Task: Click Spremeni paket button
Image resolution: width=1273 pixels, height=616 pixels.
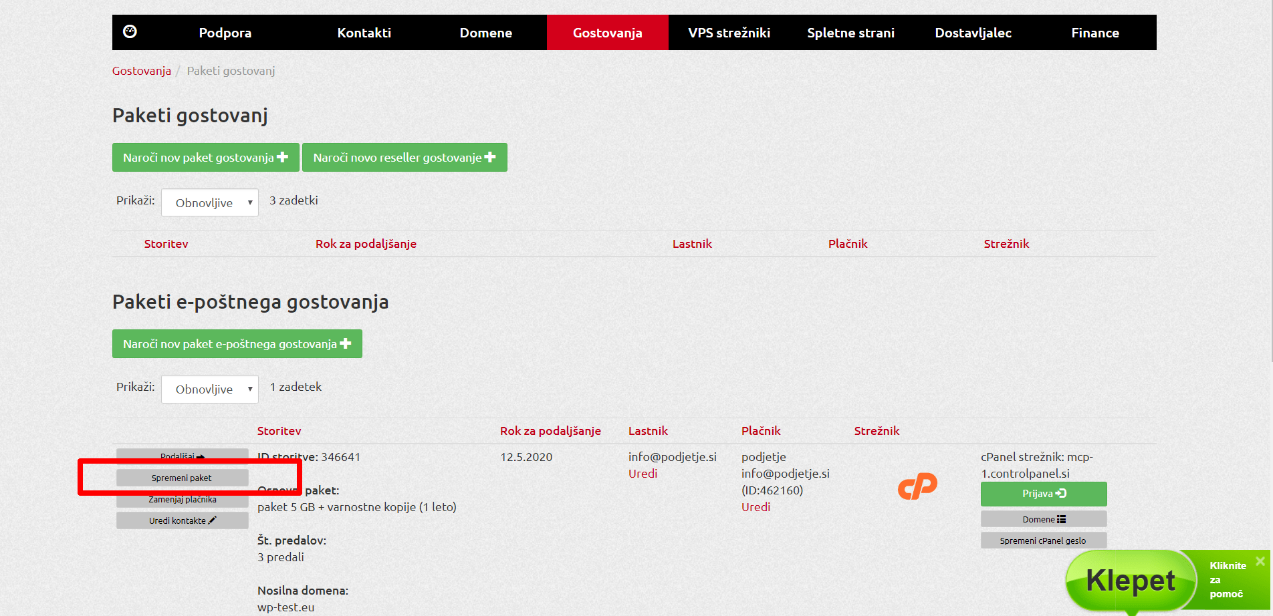Action: [x=182, y=478]
